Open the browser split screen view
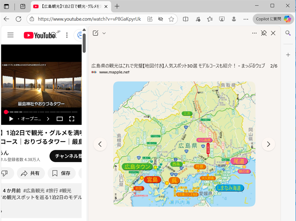 [186, 19]
